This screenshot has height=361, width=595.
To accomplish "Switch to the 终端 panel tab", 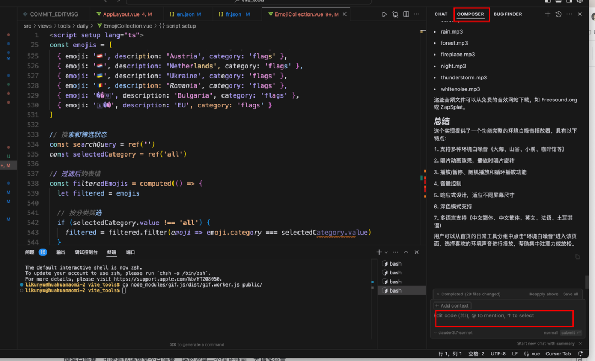I will [111, 252].
